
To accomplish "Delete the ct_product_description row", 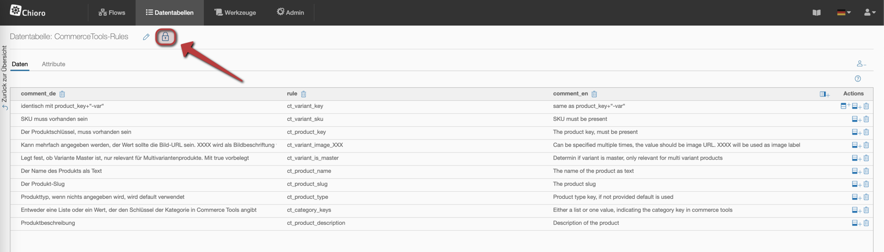I will 866,223.
